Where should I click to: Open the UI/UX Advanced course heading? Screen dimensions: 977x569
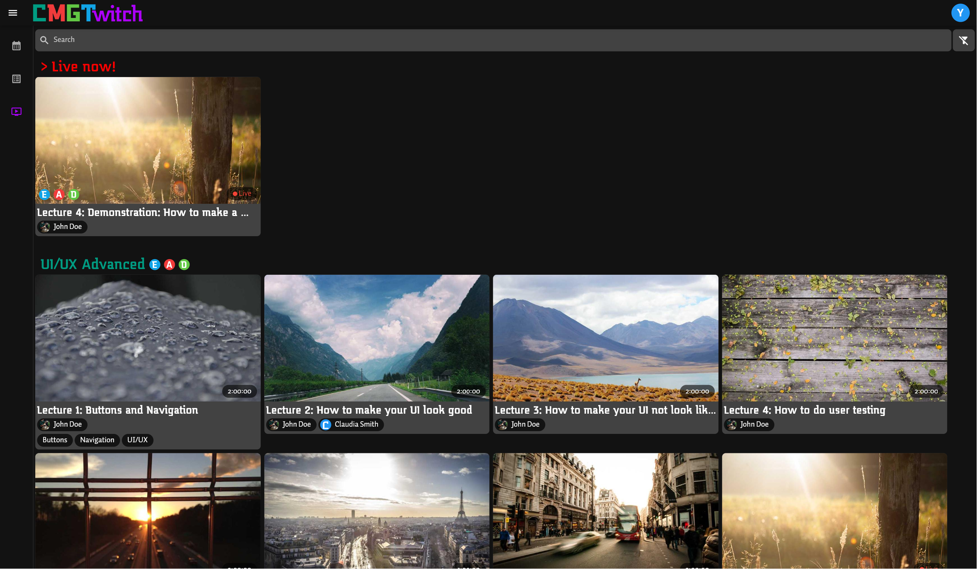tap(93, 264)
